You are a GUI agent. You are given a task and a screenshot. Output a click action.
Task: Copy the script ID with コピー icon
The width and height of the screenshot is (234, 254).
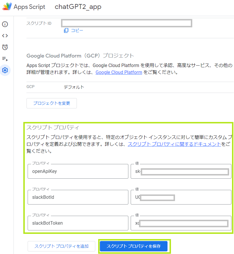tap(73, 30)
